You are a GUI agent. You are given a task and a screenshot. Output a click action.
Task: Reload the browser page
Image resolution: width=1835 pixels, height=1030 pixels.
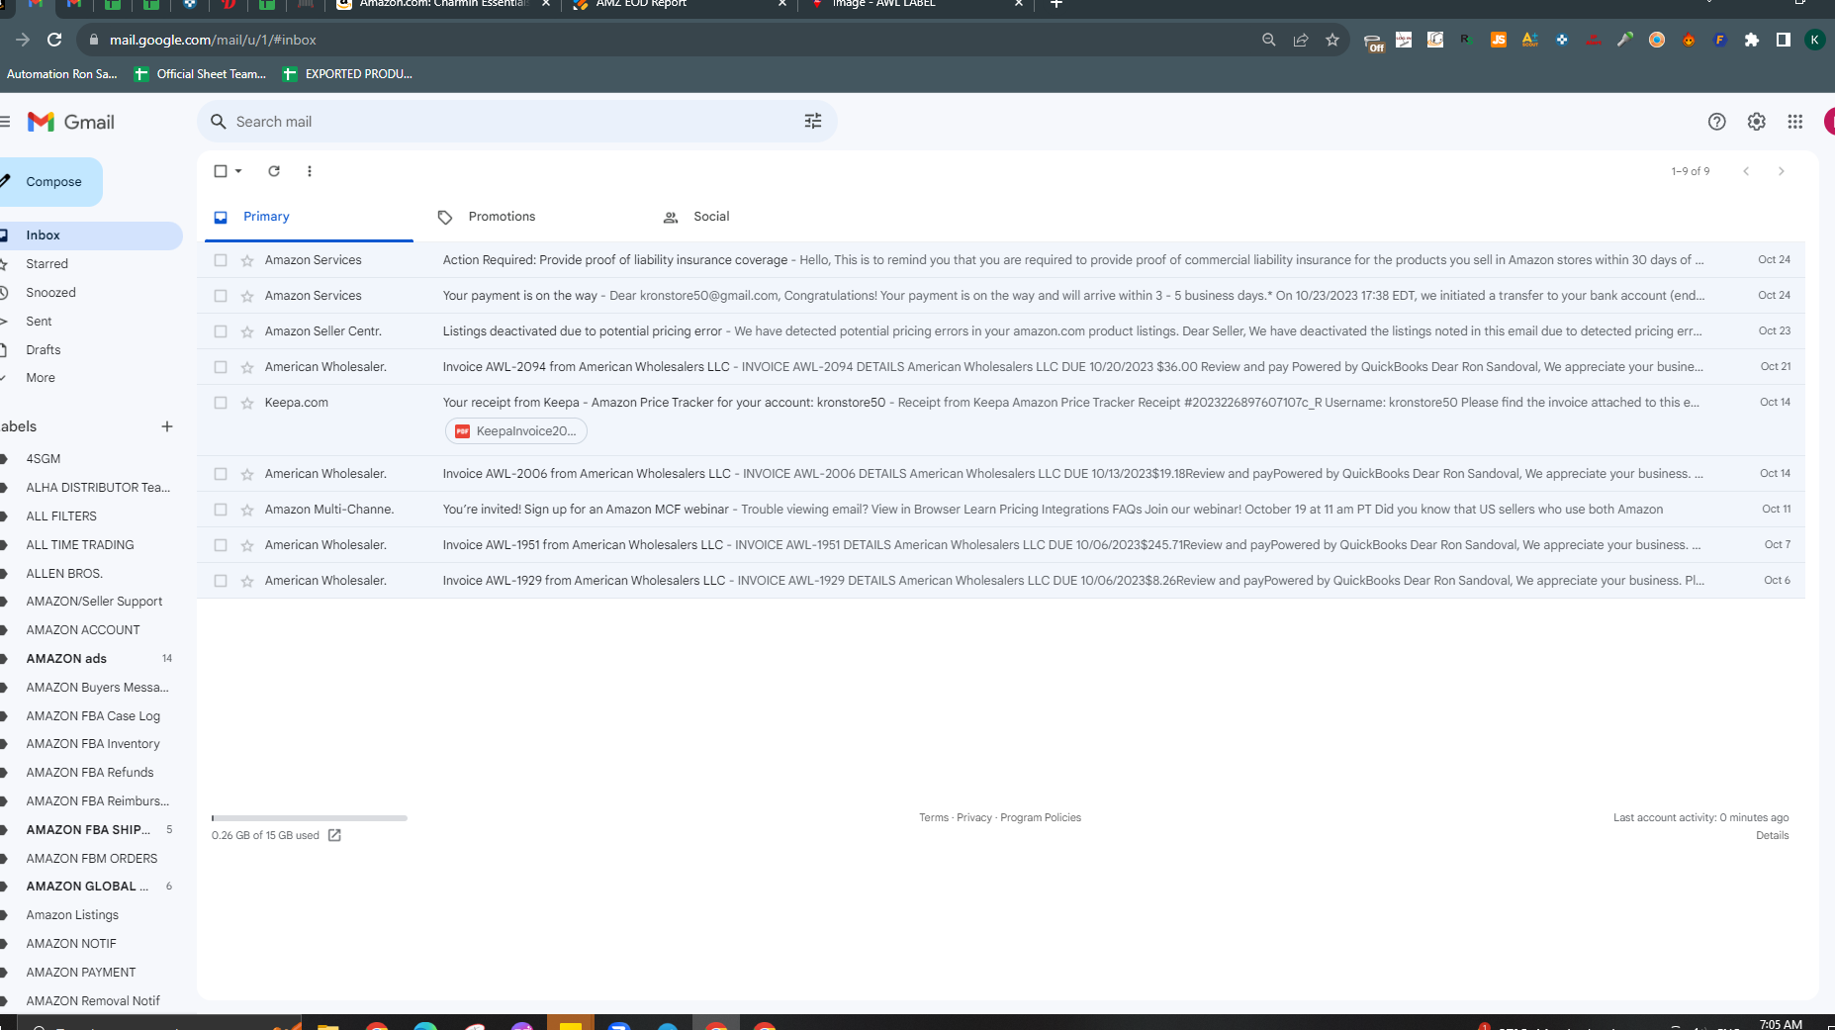coord(54,40)
